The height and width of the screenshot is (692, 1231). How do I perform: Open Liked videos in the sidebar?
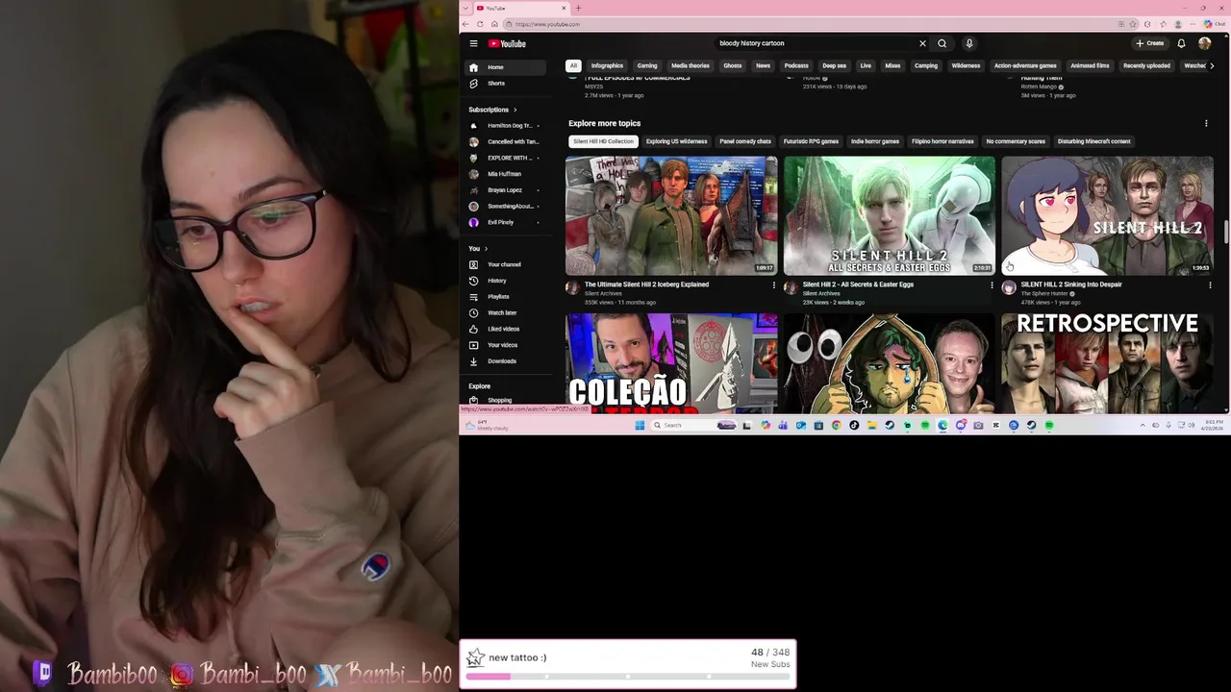(504, 329)
